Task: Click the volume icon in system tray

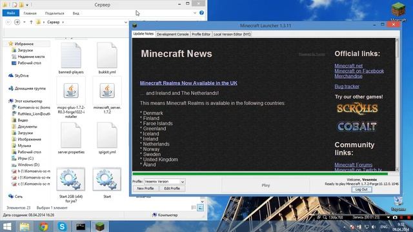Action: tap(374, 227)
